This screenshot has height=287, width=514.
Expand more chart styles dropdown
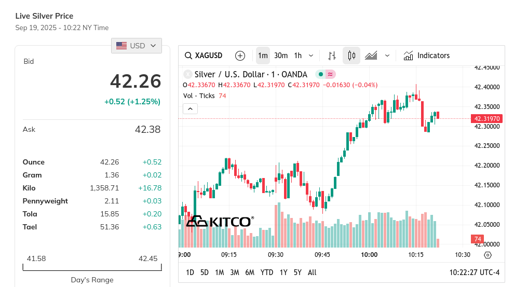387,56
